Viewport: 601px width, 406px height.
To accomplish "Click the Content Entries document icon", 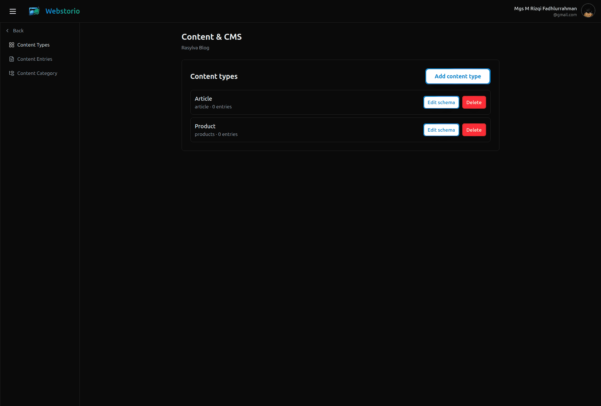I will tap(12, 59).
